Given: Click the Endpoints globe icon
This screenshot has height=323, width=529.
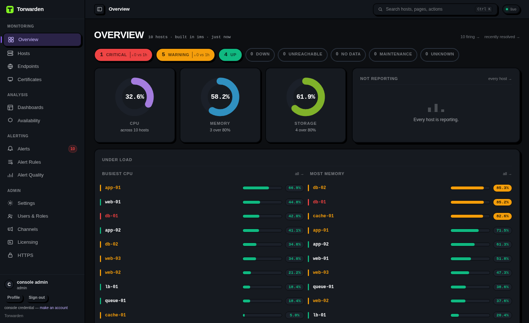Looking at the screenshot, I should pos(10,66).
